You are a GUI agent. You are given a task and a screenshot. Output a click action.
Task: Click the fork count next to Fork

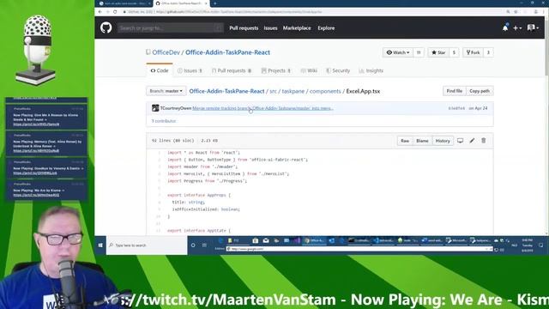(x=488, y=52)
